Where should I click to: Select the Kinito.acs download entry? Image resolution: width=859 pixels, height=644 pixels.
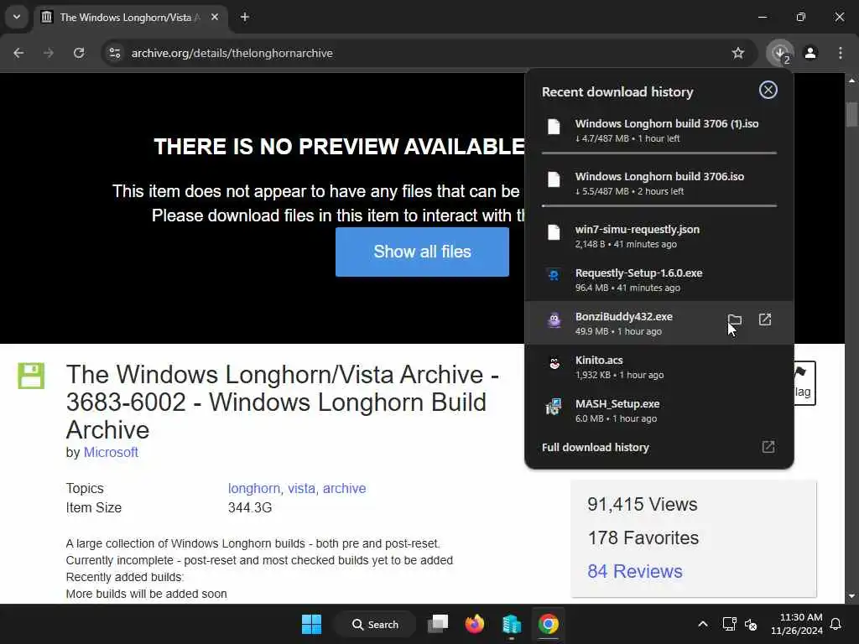[659, 367]
